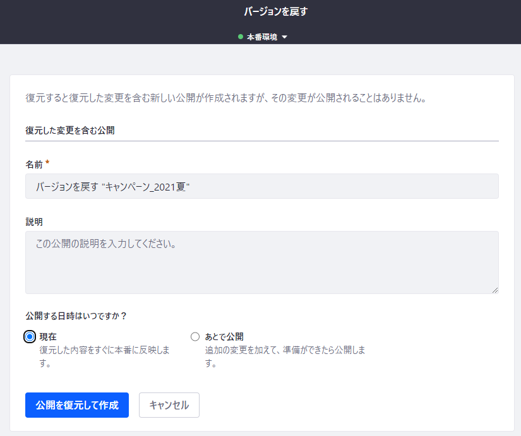
Task: Cancel with the キャンセル button
Action: click(169, 405)
